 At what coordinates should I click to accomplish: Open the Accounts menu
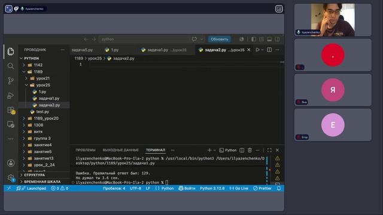click(11, 163)
